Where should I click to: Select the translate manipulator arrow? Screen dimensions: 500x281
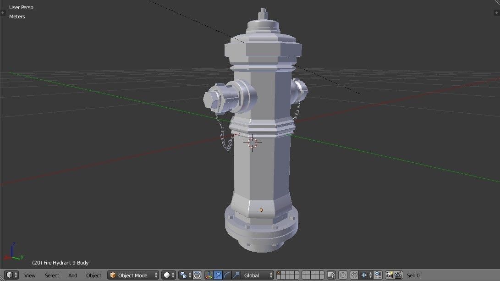click(x=218, y=275)
